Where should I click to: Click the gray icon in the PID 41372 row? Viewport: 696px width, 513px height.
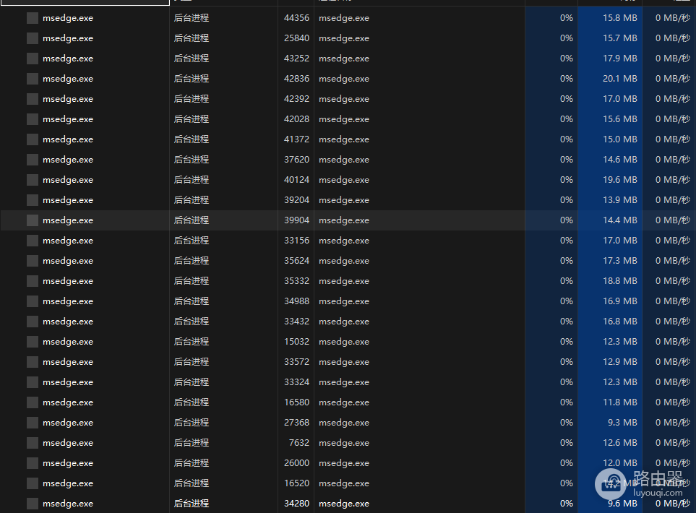[33, 139]
